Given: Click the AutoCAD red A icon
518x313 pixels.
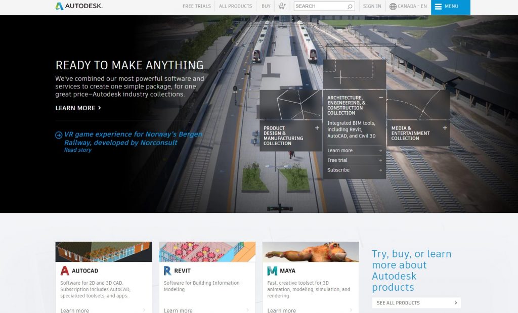Looking at the screenshot, I should (65, 271).
